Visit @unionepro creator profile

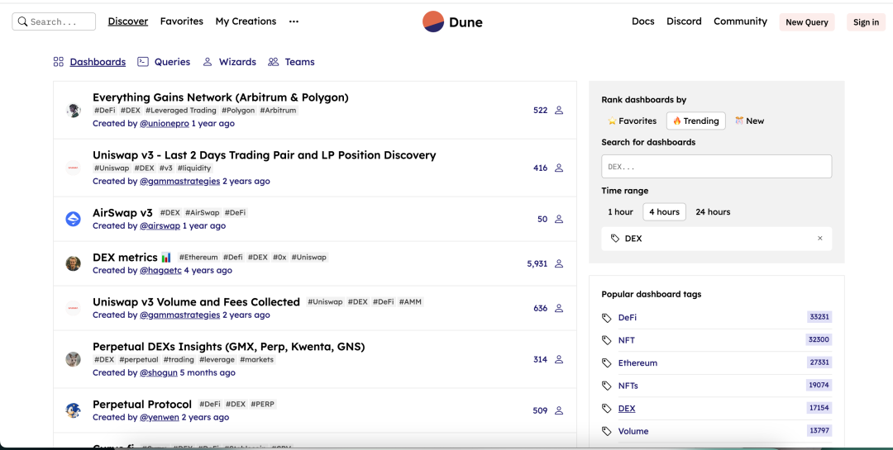click(164, 124)
